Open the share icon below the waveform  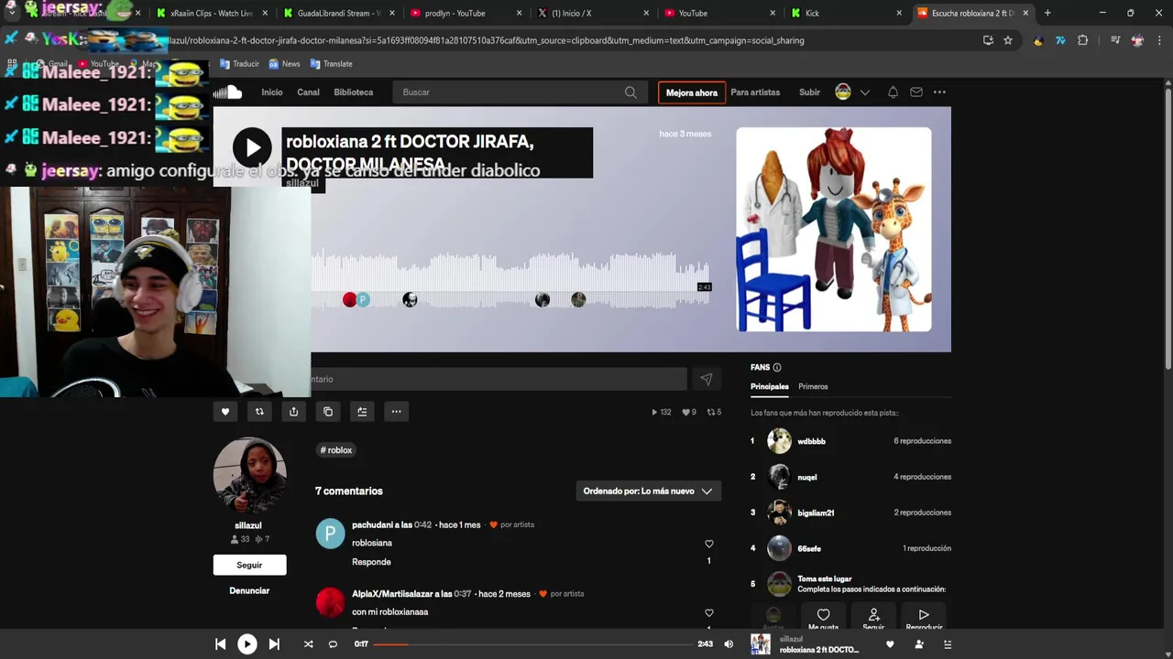[293, 412]
